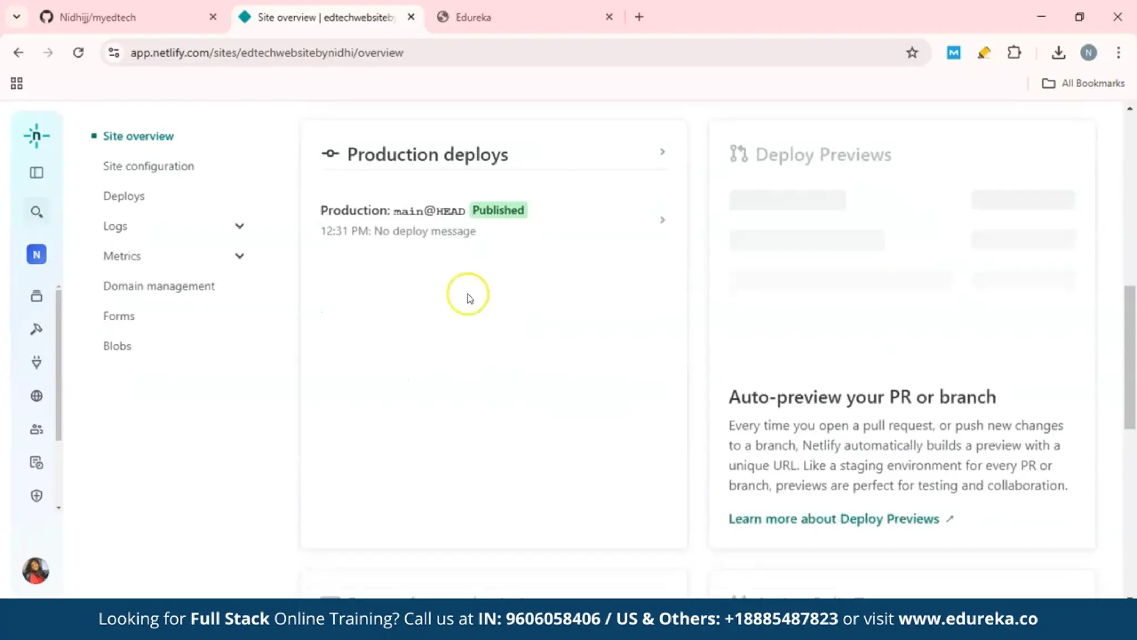Open the Chrome profile N avatar

[x=1089, y=53]
